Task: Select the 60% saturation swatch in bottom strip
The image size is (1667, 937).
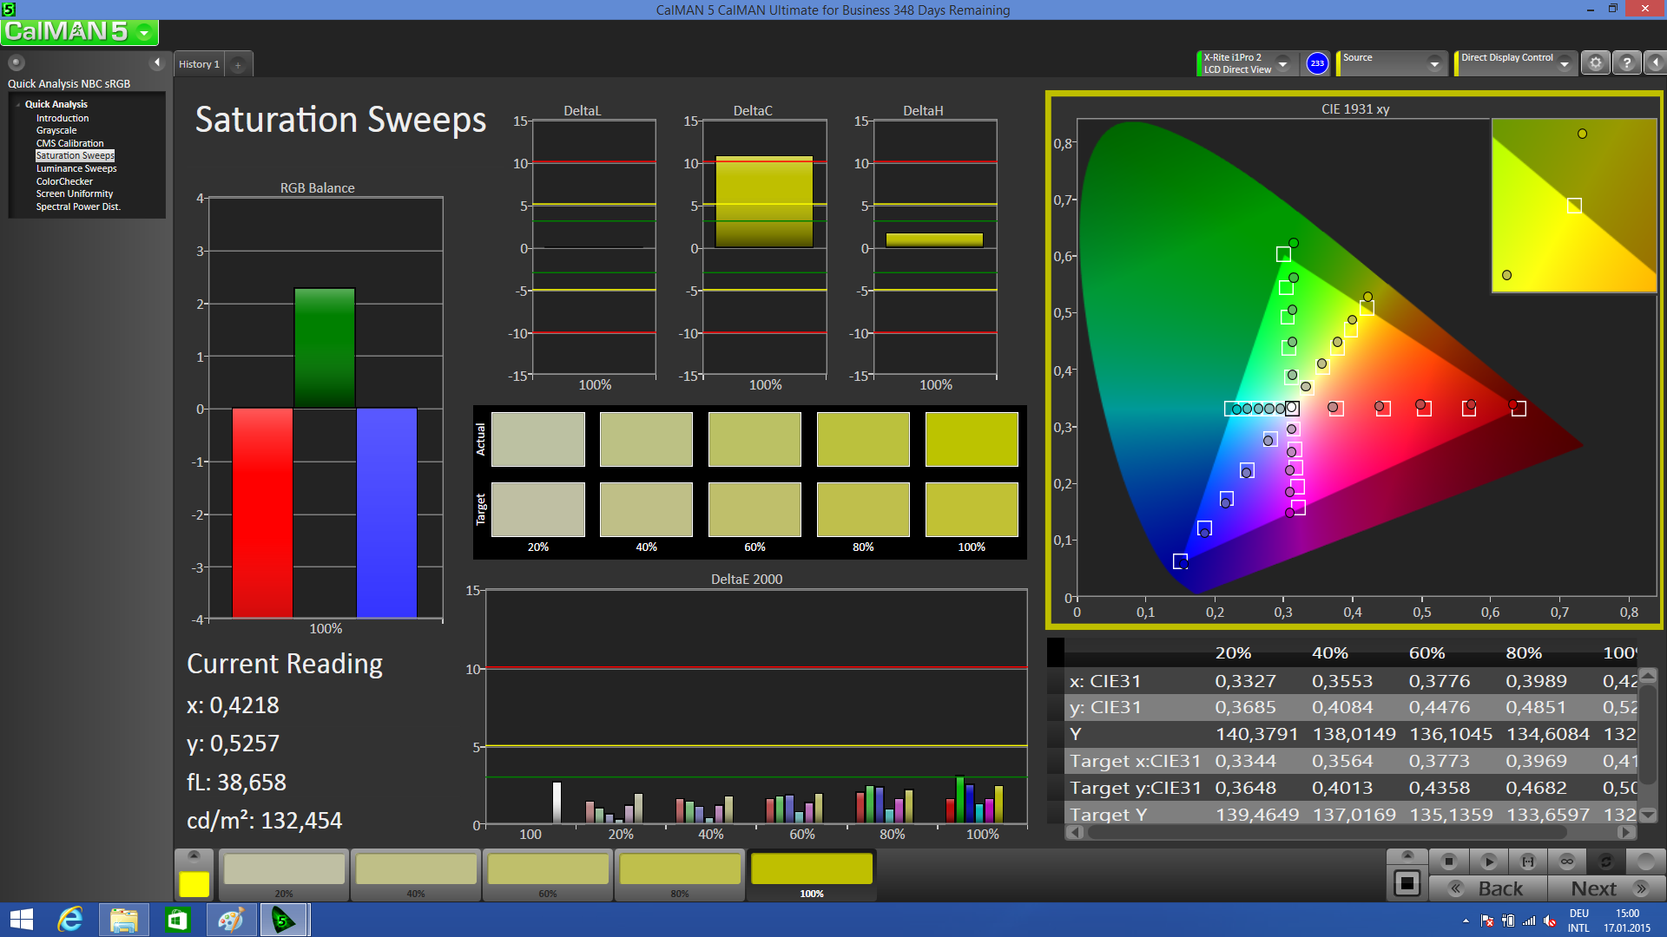Action: [548, 872]
